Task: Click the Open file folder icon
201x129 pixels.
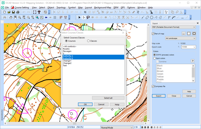Action: coord(9,12)
